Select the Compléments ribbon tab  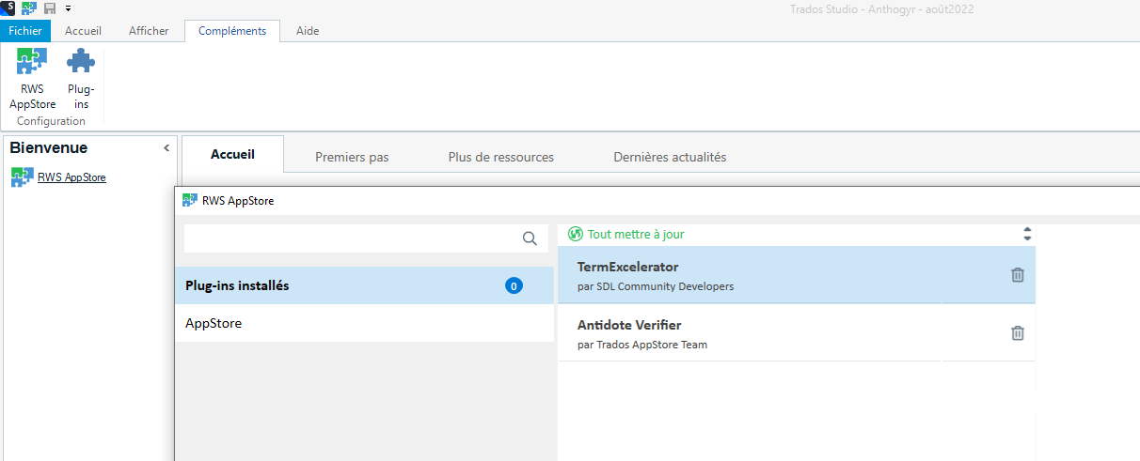pos(232,31)
